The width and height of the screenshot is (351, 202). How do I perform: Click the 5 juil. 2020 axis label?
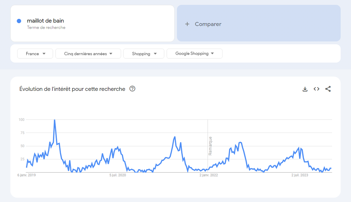118,175
